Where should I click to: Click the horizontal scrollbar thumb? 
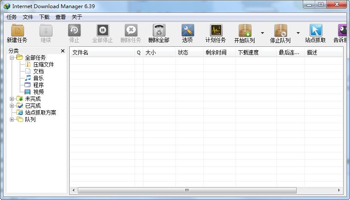pyautogui.click(x=187, y=190)
